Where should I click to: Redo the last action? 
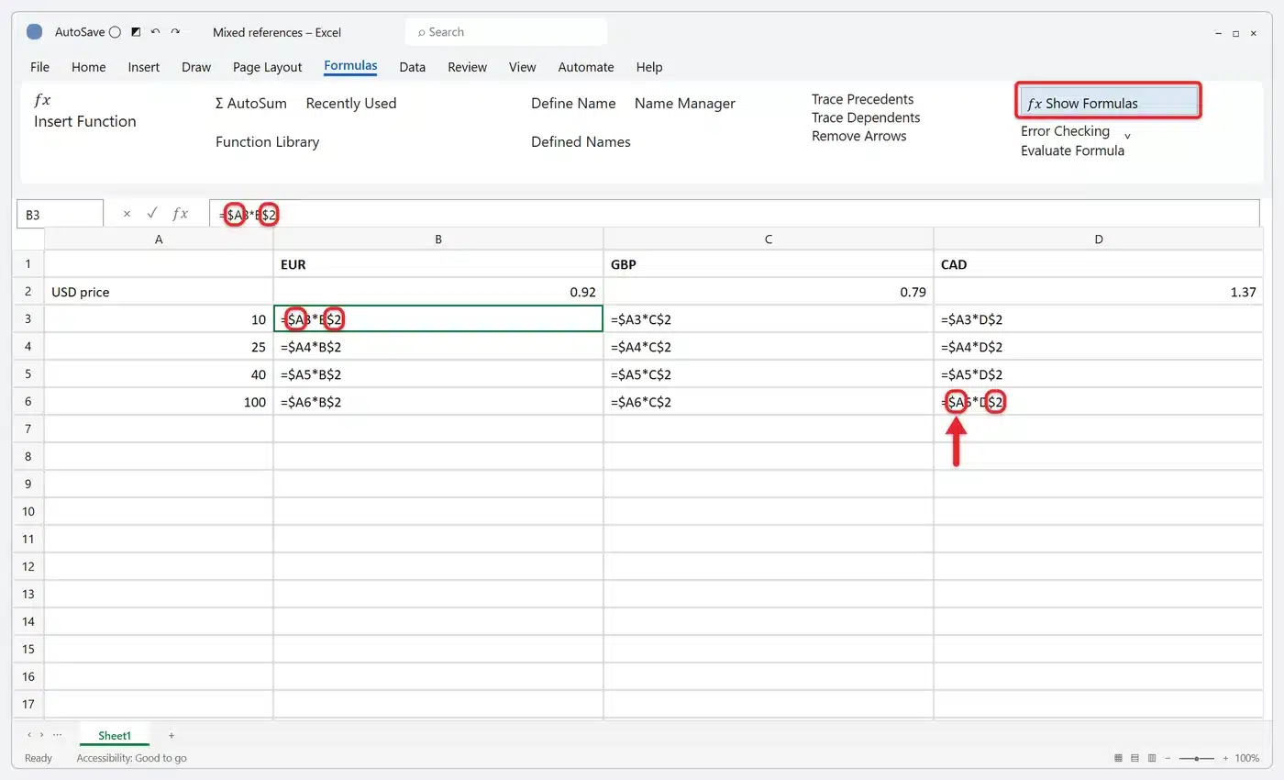pyautogui.click(x=175, y=32)
